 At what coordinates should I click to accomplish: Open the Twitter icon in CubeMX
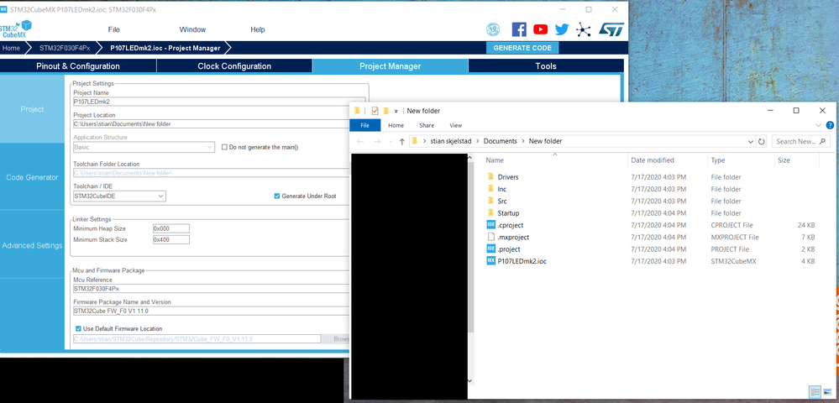click(x=562, y=29)
